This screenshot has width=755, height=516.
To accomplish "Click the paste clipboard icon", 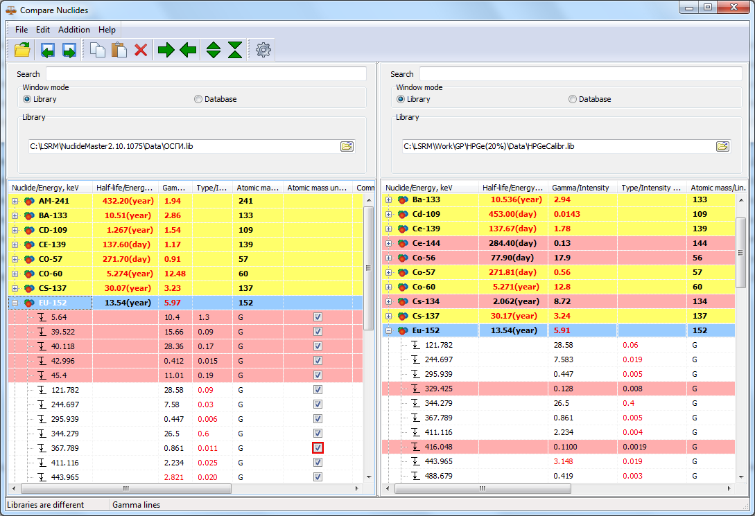I will (x=119, y=50).
